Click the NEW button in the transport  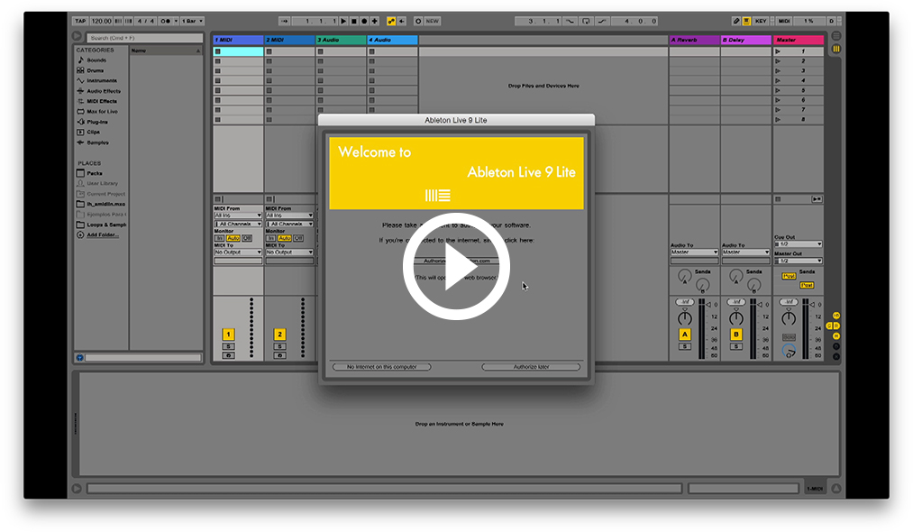[x=433, y=21]
